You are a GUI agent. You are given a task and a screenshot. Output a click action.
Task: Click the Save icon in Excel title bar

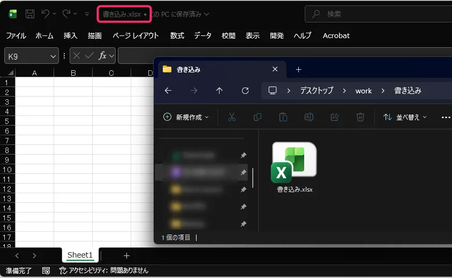coord(30,14)
